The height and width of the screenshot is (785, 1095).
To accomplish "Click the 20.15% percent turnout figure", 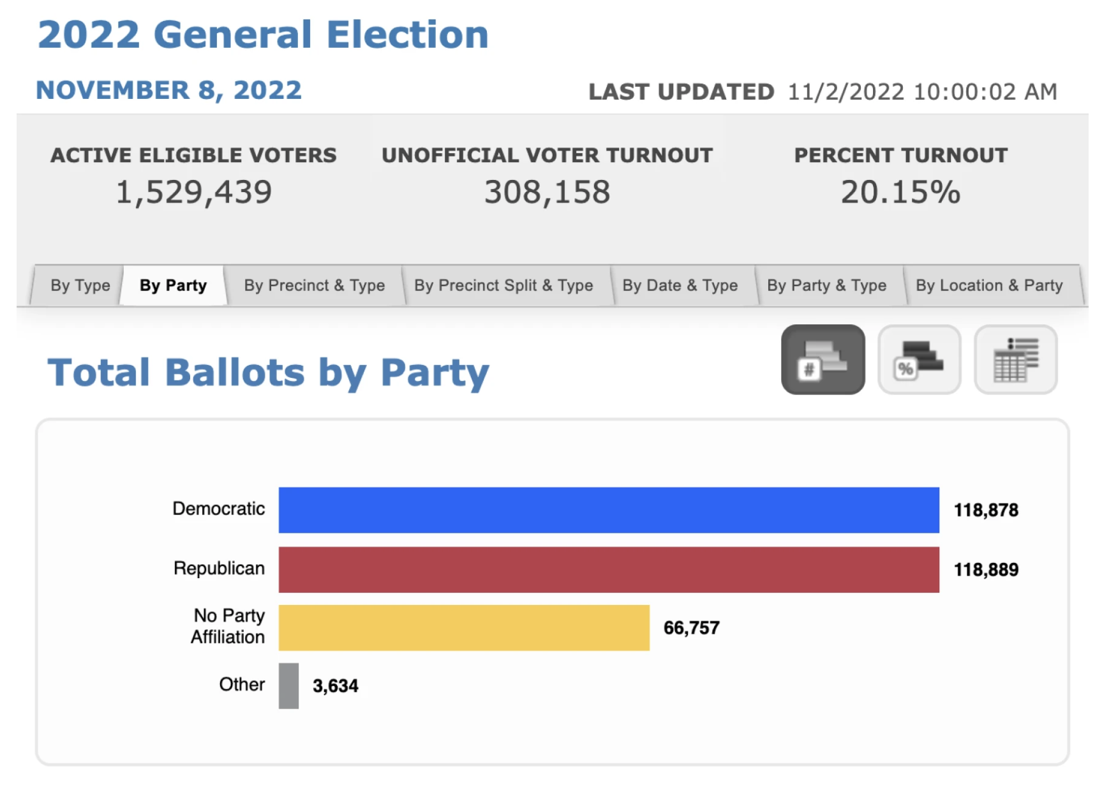I will 900,192.
